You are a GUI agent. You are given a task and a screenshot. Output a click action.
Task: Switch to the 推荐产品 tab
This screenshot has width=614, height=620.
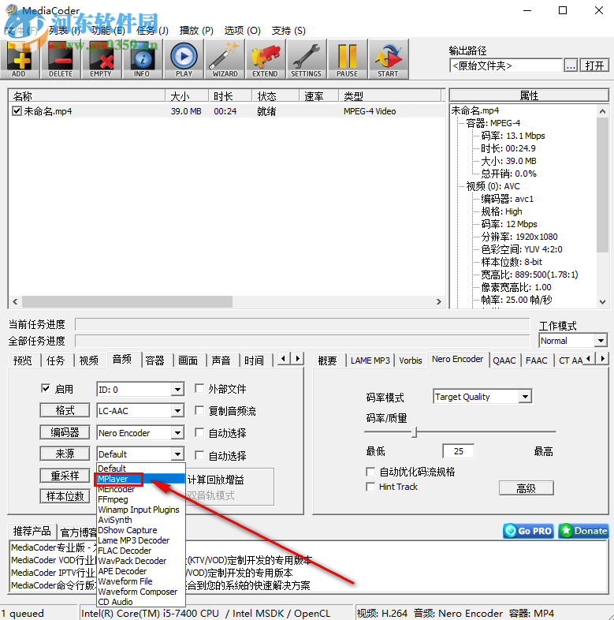(32, 531)
